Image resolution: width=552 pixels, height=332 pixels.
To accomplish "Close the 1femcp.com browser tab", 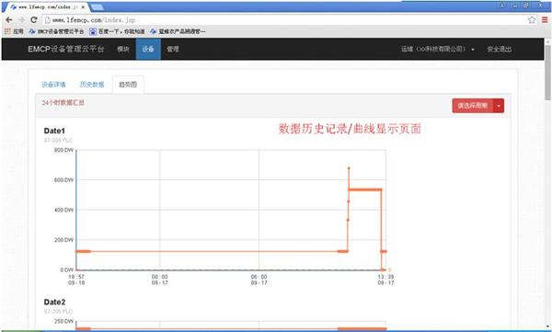I will tap(83, 7).
